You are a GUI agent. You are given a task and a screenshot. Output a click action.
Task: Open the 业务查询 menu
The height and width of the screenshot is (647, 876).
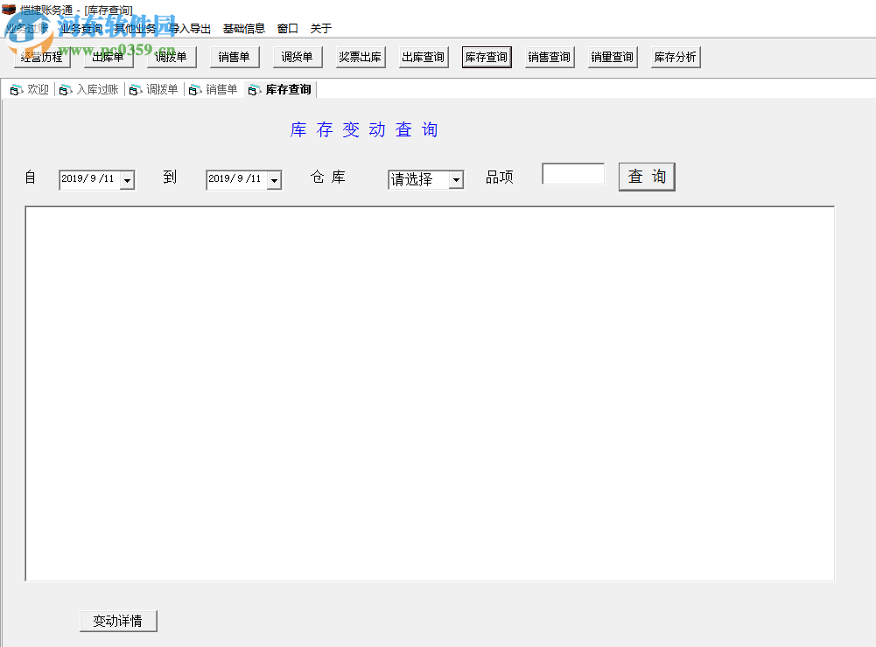81,29
